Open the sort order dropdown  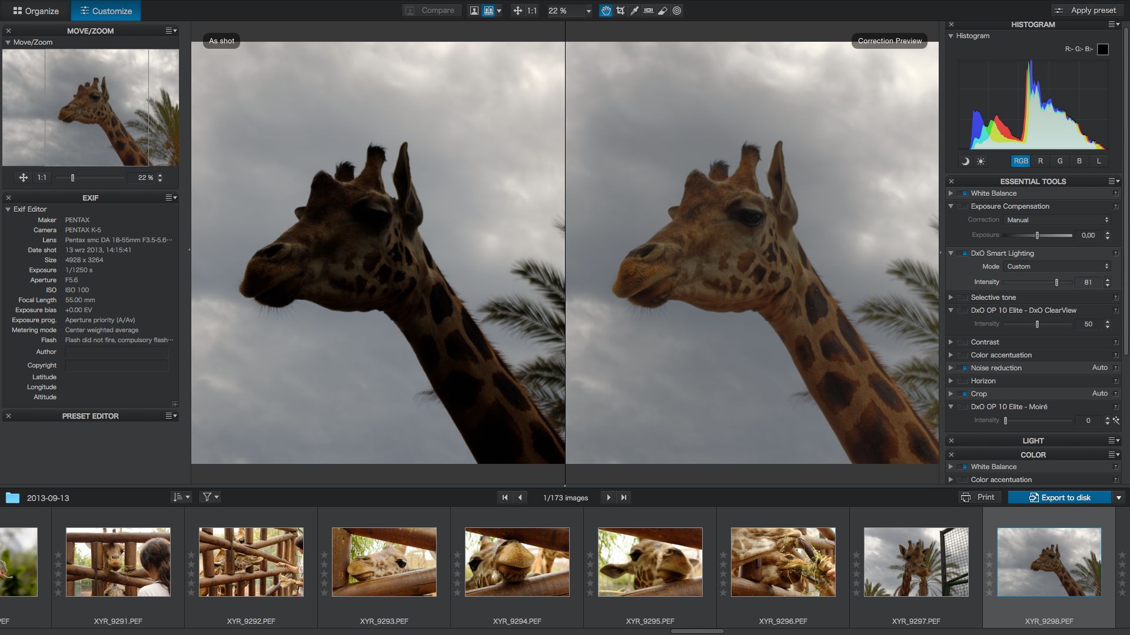pos(181,497)
